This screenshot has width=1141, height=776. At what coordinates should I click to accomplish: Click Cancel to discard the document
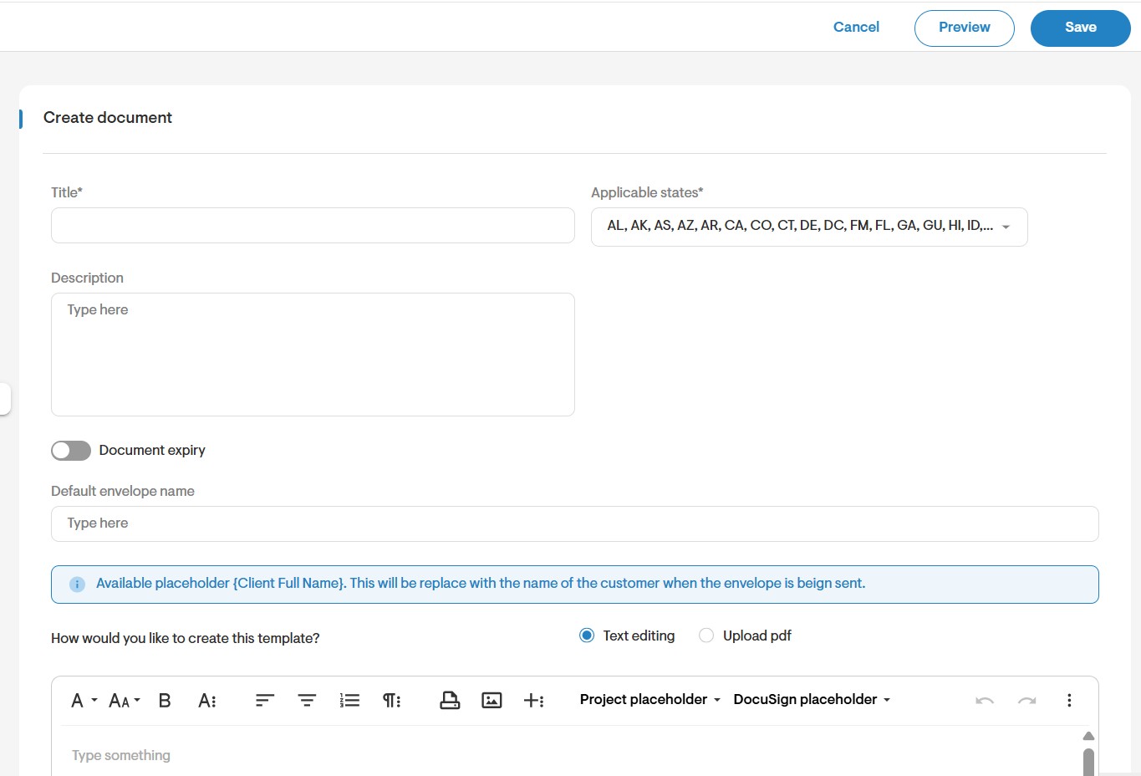tap(856, 27)
